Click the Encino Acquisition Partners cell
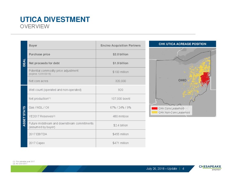Viewport: 237px width, 183px height. pyautogui.click(x=120, y=45)
